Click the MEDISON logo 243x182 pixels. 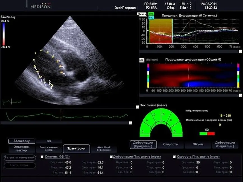tap(40, 6)
